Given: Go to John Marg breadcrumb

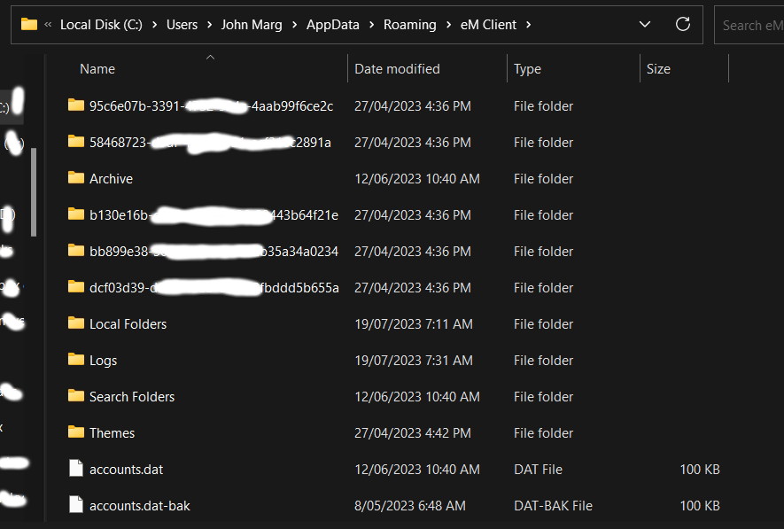Looking at the screenshot, I should click(x=252, y=25).
